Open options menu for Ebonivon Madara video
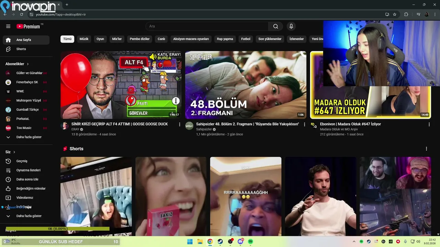This screenshot has width=440, height=247. coord(429,125)
